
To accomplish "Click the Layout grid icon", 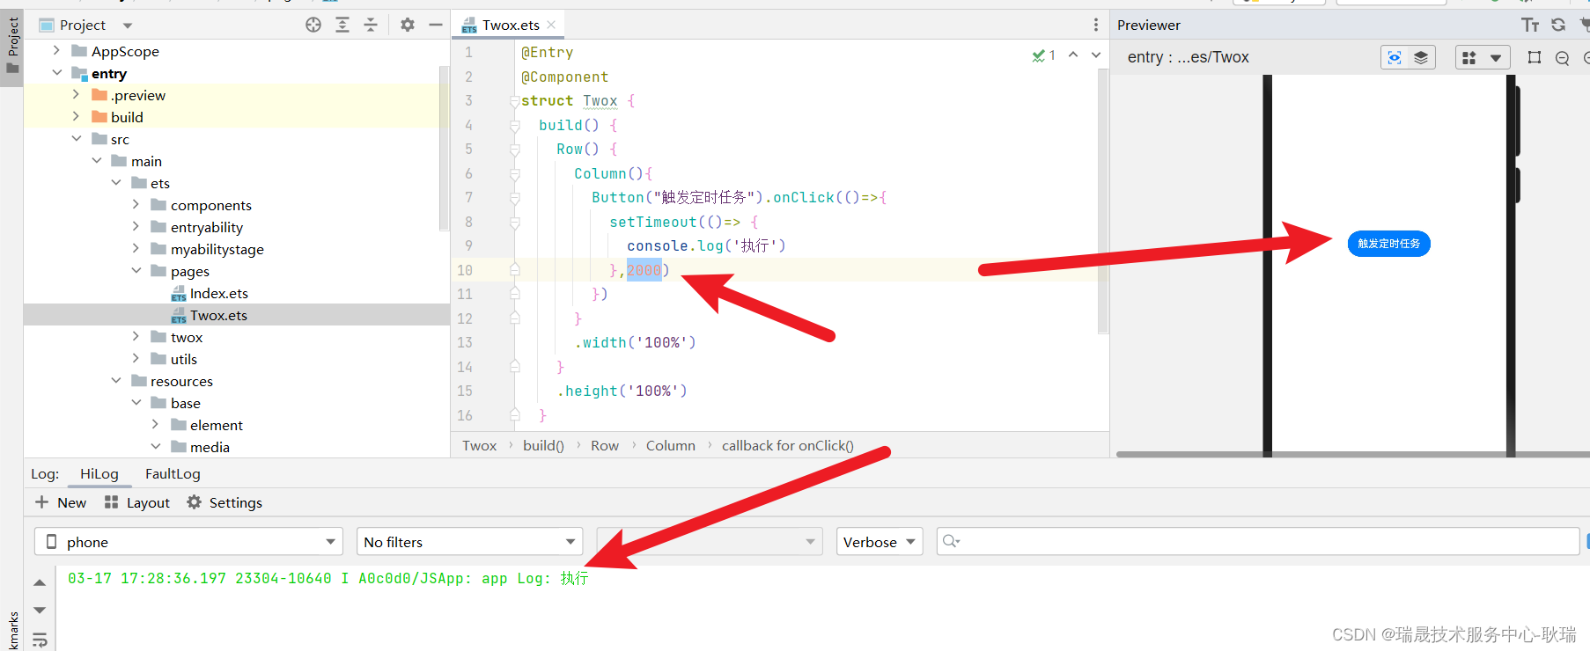I will [x=111, y=502].
